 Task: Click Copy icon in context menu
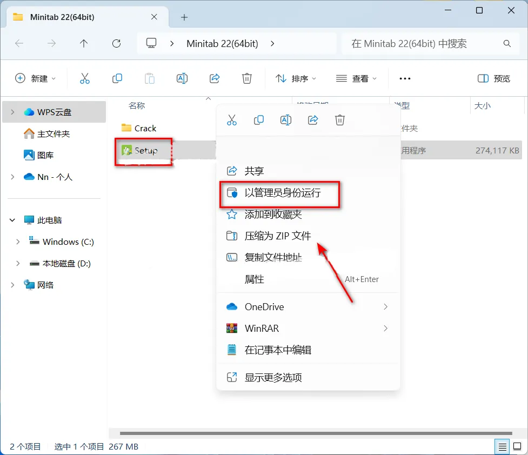259,120
